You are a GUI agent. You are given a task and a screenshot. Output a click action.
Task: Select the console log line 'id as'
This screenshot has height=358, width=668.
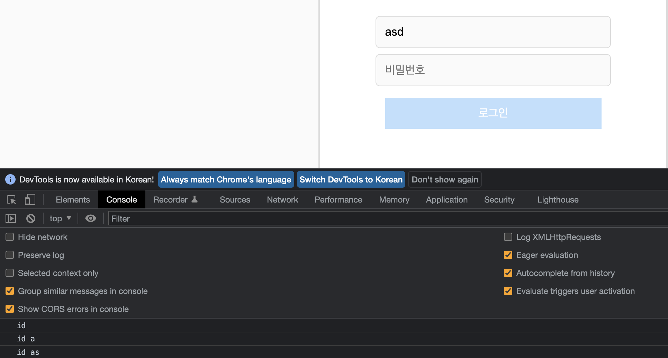pyautogui.click(x=334, y=352)
